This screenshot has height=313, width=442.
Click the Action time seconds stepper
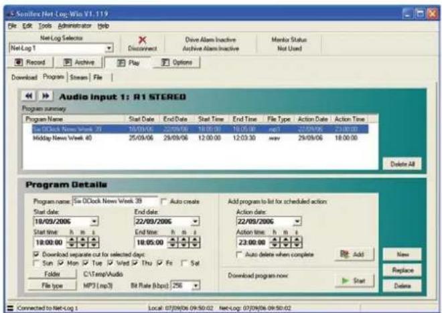[x=297, y=242]
